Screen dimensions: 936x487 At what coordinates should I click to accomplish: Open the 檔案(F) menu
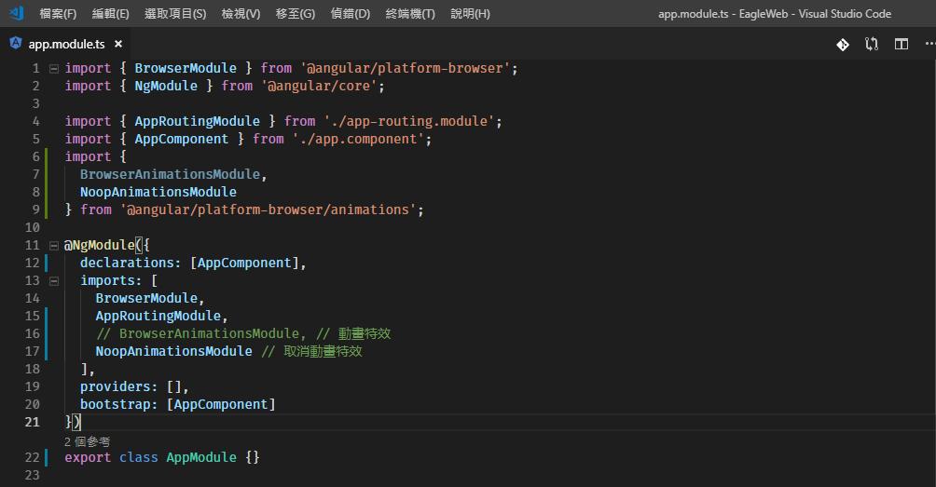click(58, 13)
